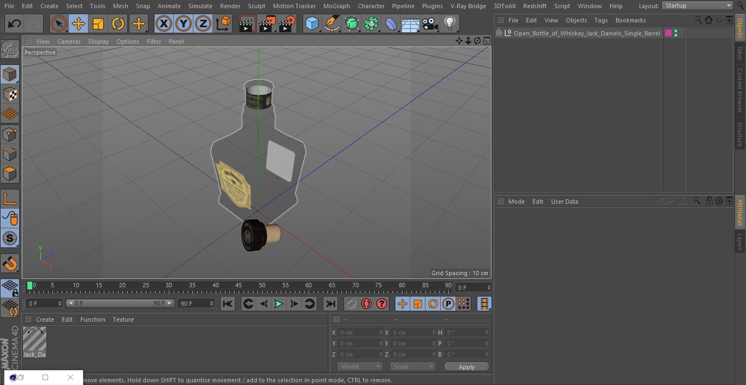Expand the Open_Bottle_of_Whiskey object tree

coord(499,33)
